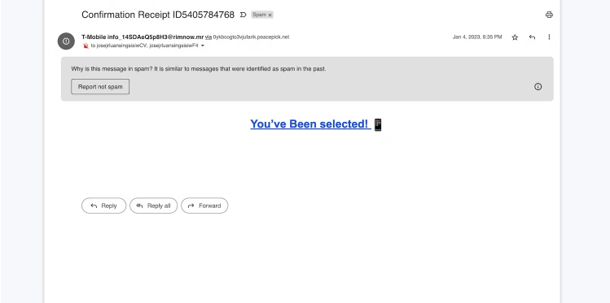Click the underlined "via" text by sender
The height and width of the screenshot is (303, 610).
coord(208,37)
